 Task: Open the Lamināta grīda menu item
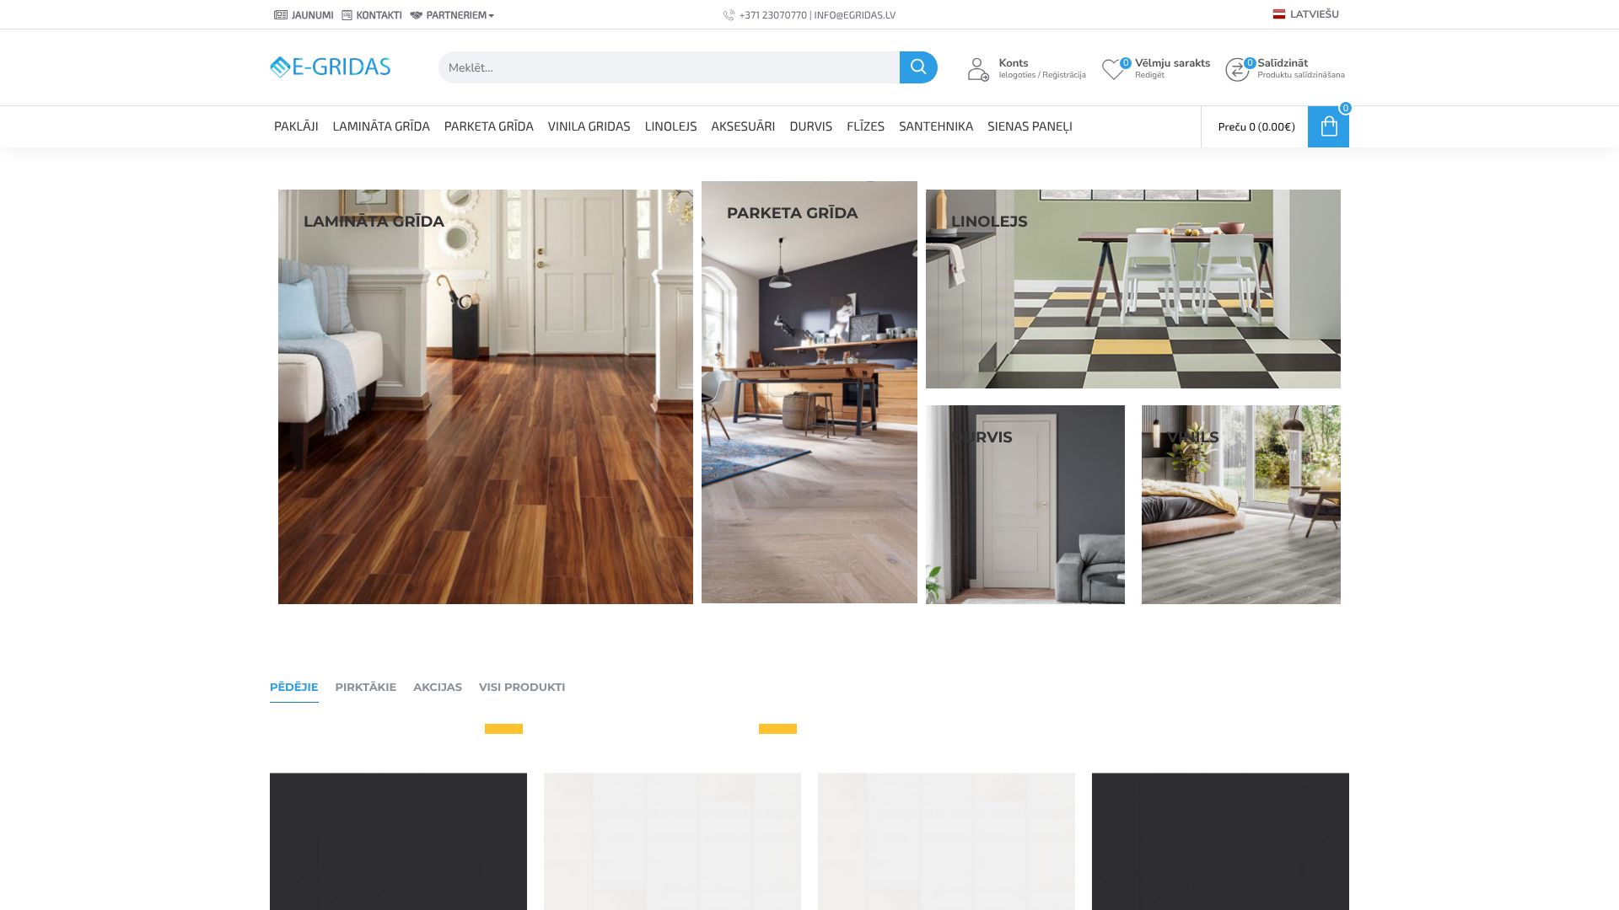381,126
